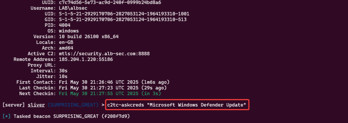Click the remote address 185.204.1.220:55186
Viewport: 348px width, 123px height.
[86, 59]
